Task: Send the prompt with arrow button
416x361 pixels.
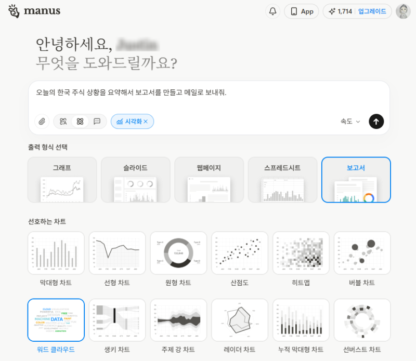Action: (x=376, y=122)
